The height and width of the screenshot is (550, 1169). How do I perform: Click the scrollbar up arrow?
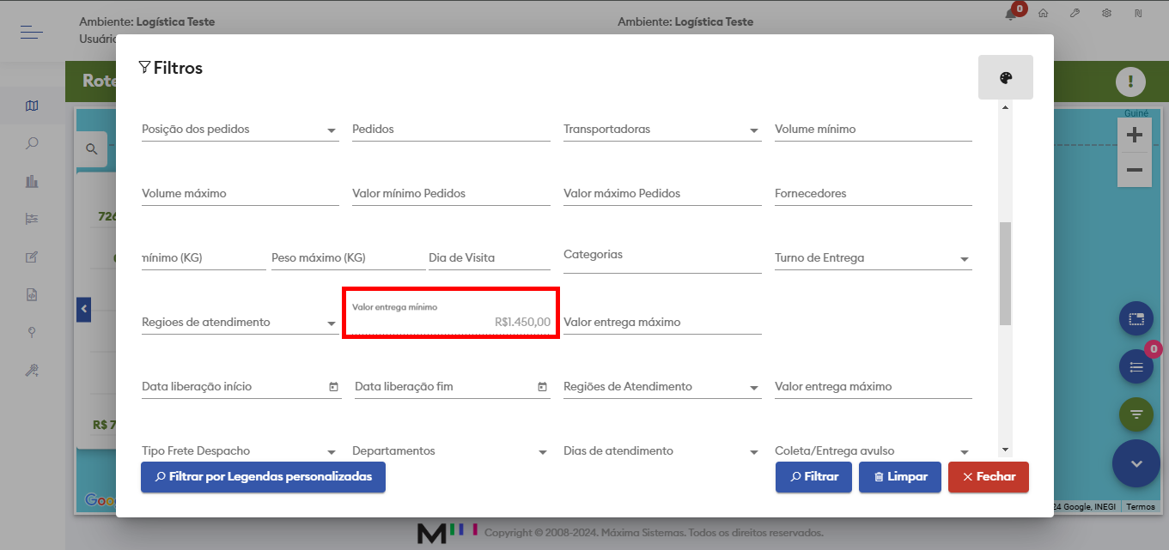[1005, 106]
